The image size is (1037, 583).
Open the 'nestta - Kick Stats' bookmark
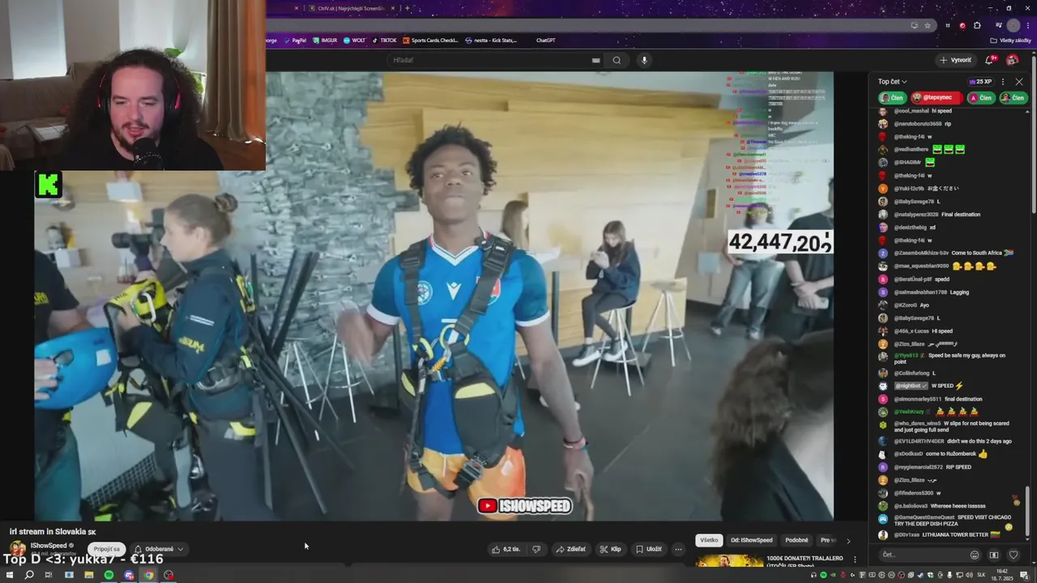491,40
